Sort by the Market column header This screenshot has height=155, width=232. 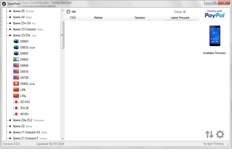click(x=98, y=18)
